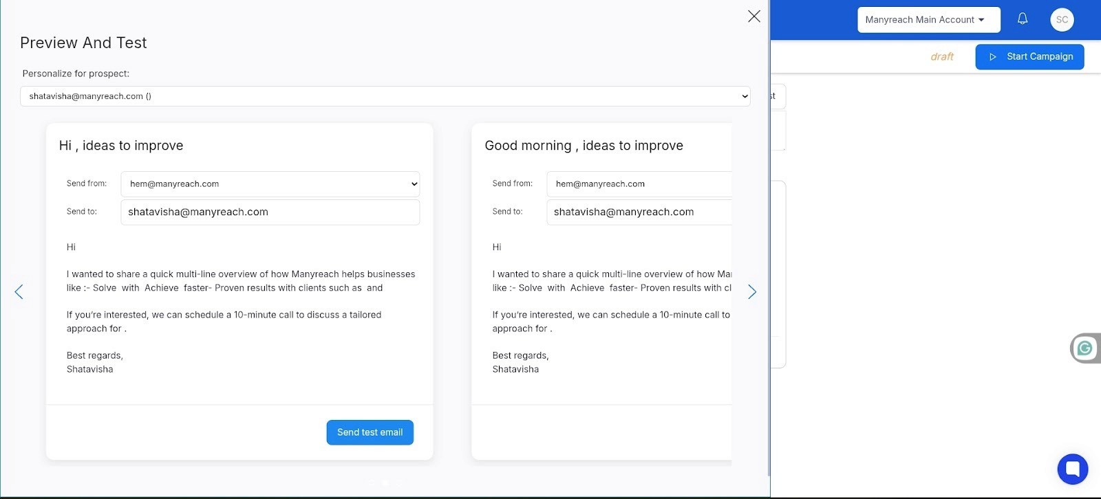
Task: Open the chat support bubble
Action: pos(1072,469)
